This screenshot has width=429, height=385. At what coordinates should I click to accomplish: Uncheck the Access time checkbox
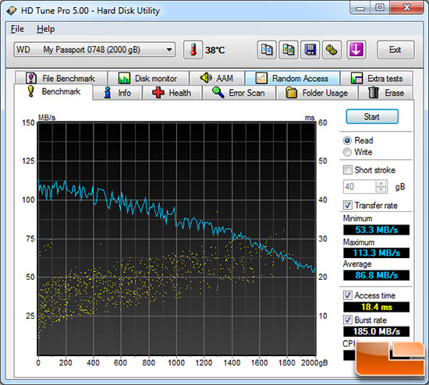click(x=347, y=295)
